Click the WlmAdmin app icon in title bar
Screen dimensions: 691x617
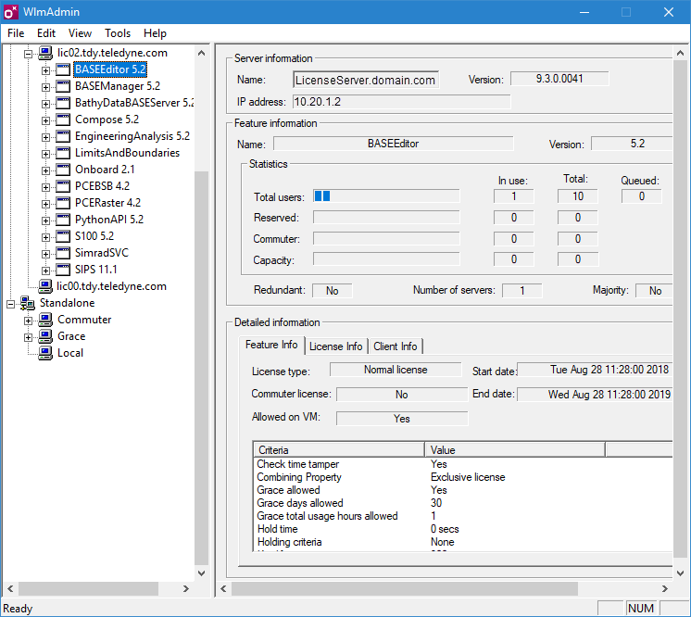(x=12, y=12)
